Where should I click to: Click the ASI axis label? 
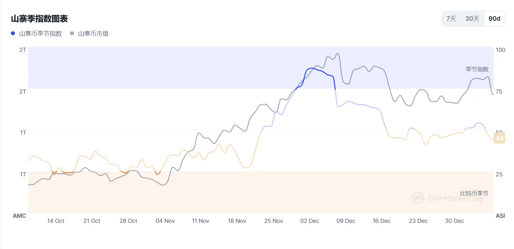[500, 216]
